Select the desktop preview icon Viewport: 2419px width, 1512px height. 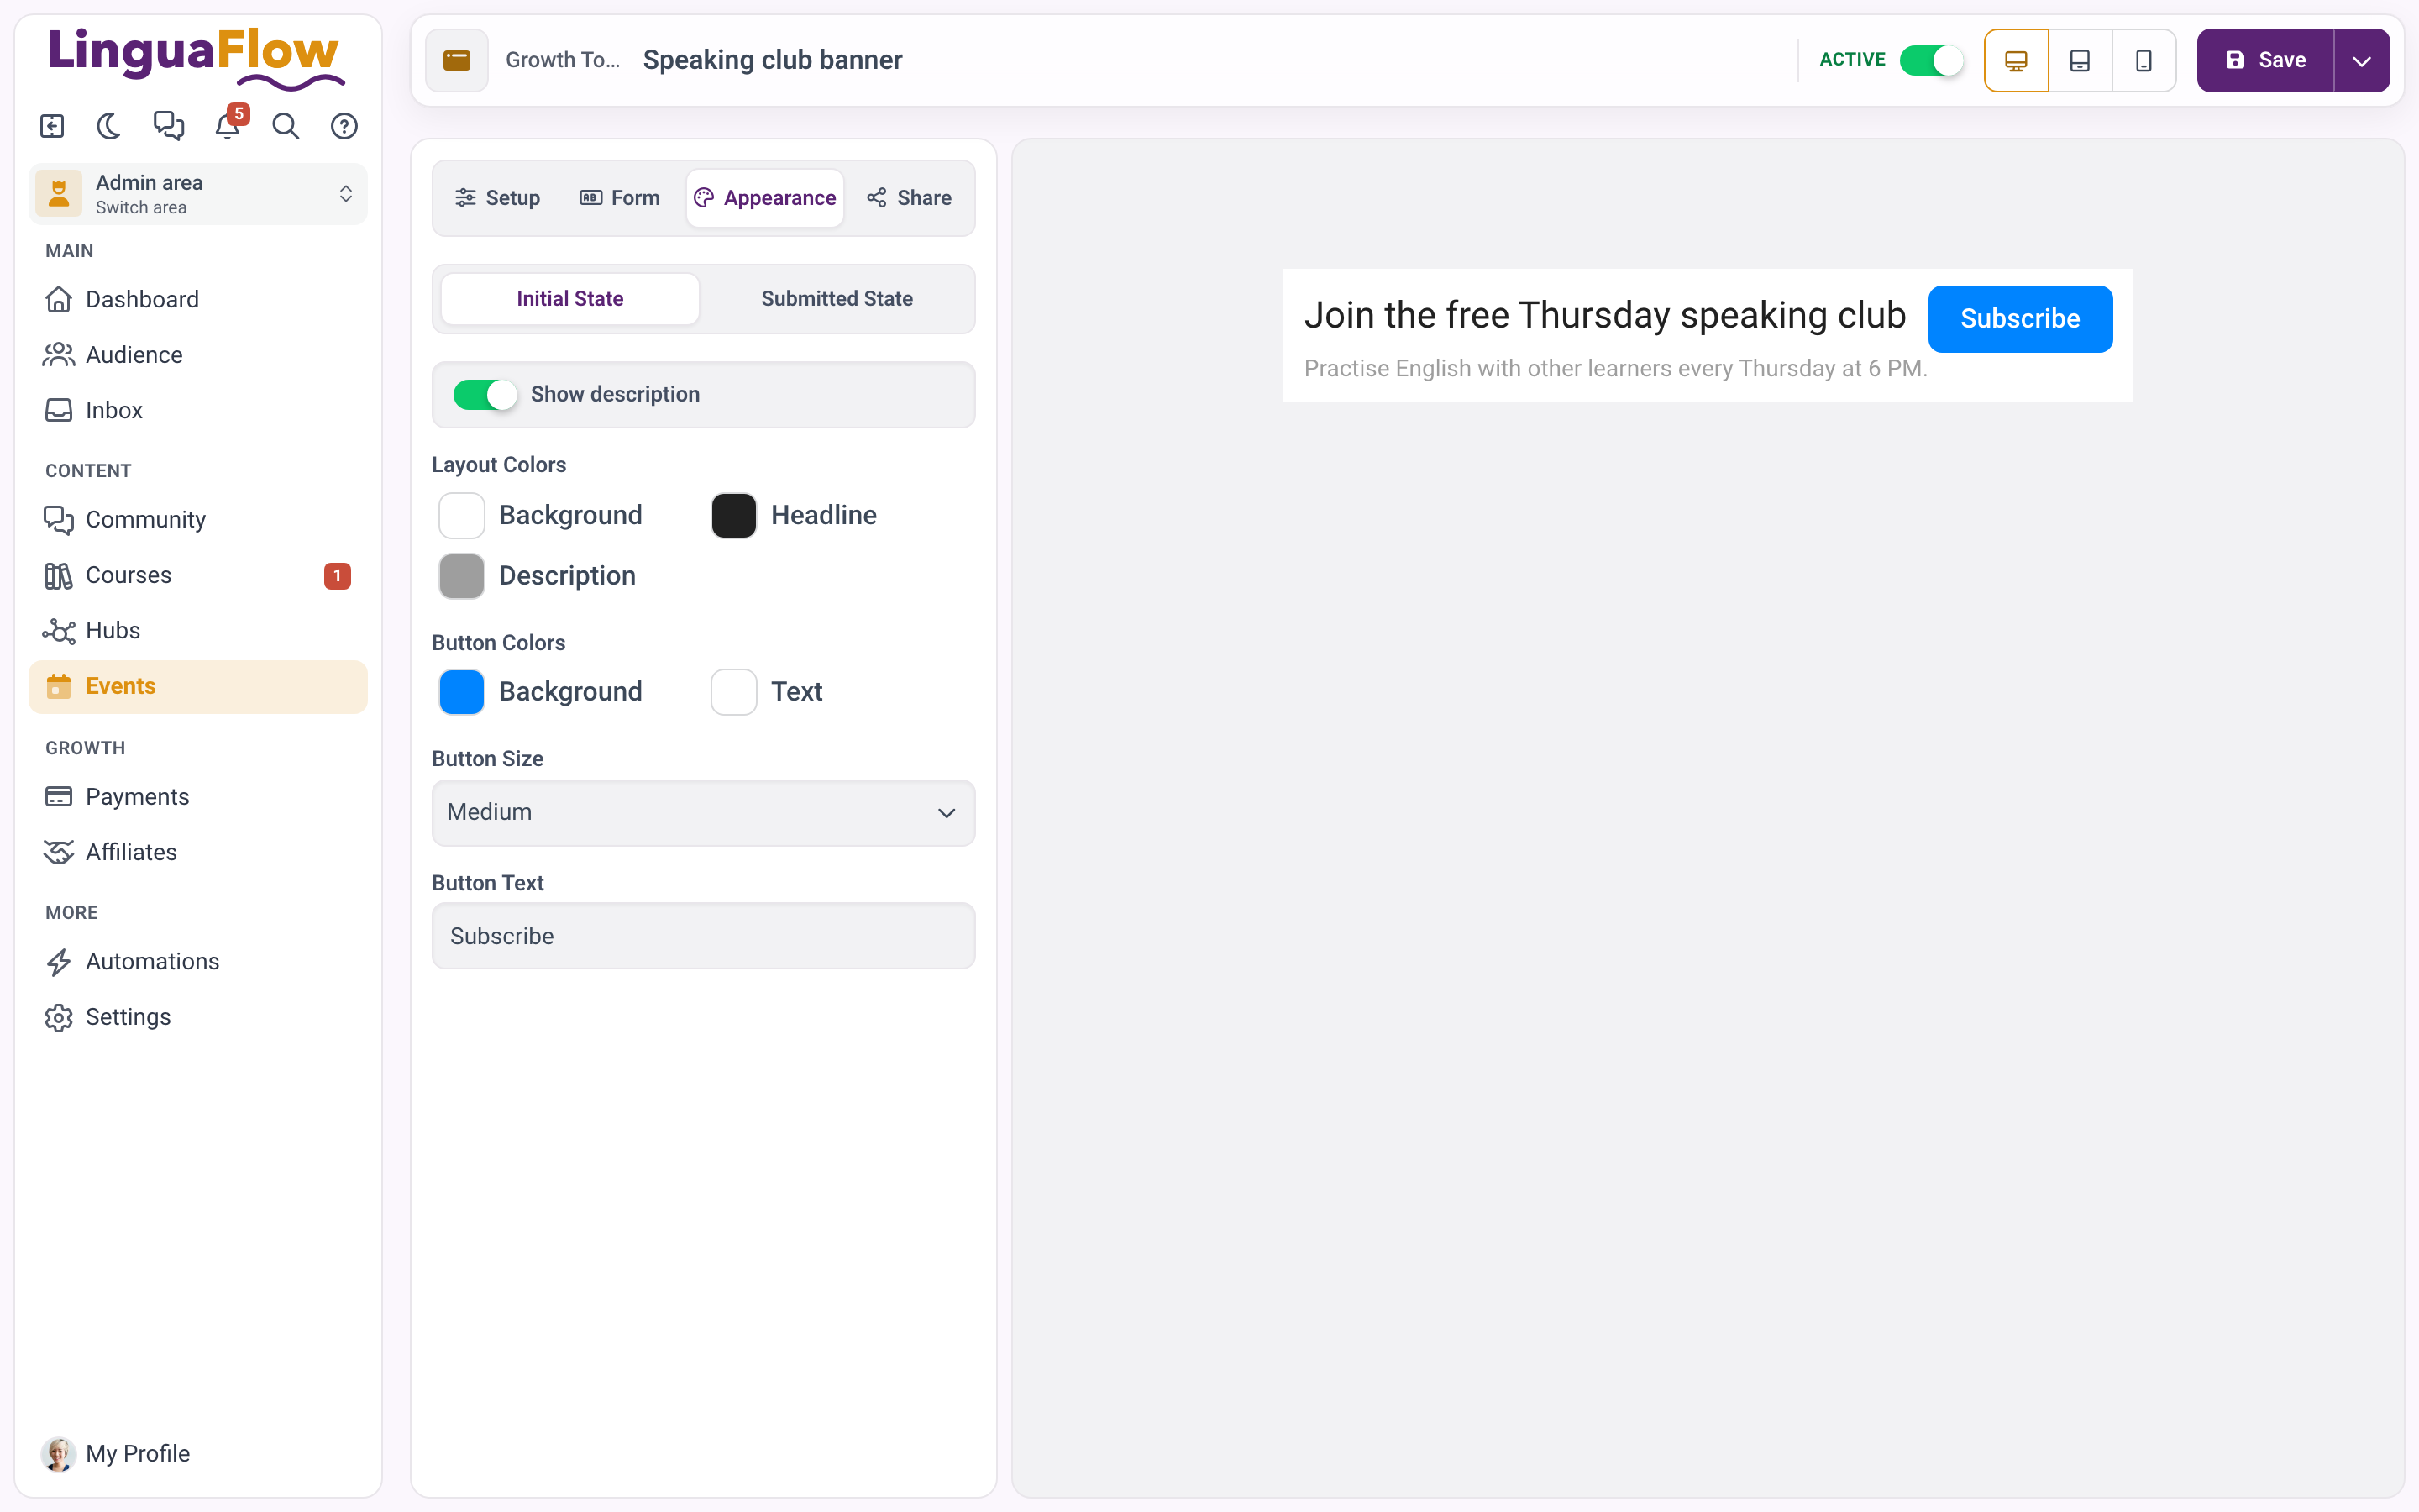2016,60
